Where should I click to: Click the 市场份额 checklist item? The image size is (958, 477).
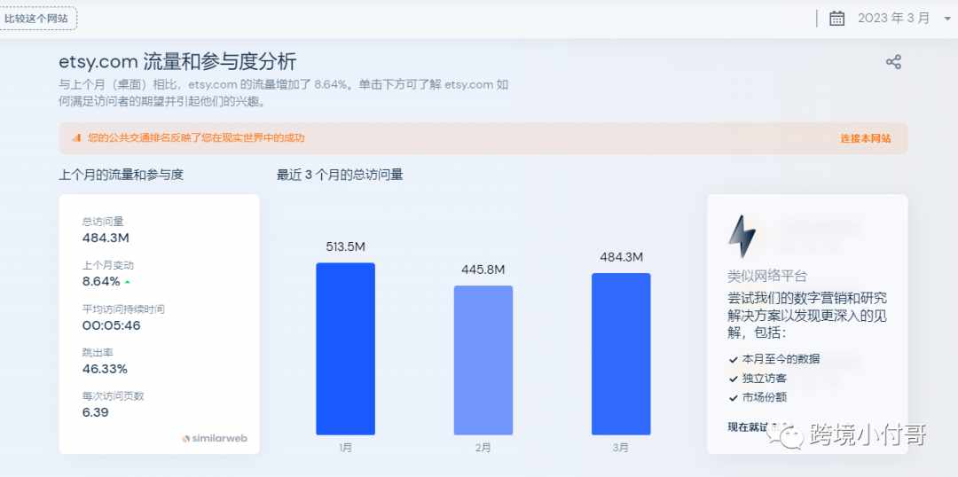coord(758,397)
